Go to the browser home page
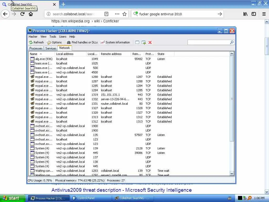Viewport: 269px width, 202px height. [31, 14]
